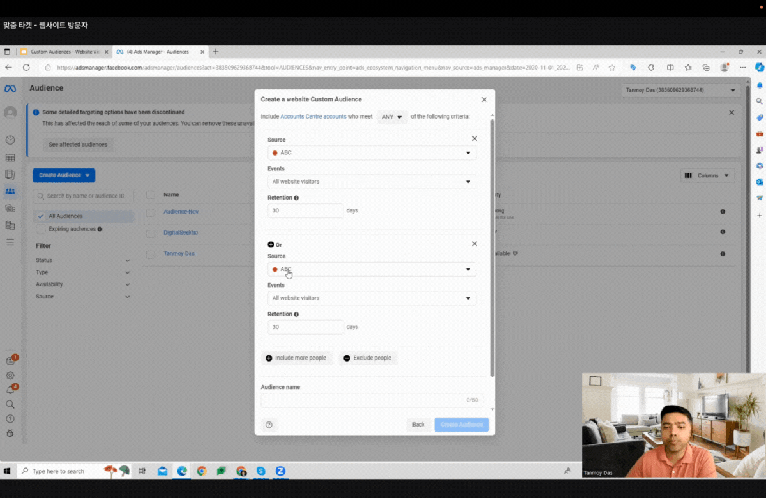Click See affected audiences button

pyautogui.click(x=78, y=145)
